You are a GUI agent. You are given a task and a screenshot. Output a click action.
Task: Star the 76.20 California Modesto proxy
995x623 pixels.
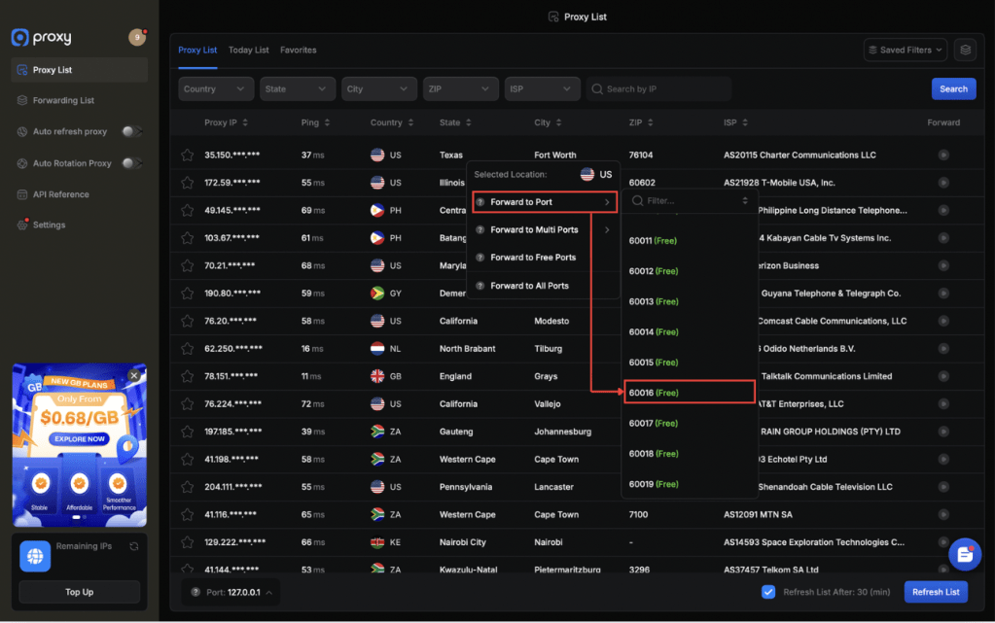pyautogui.click(x=187, y=321)
